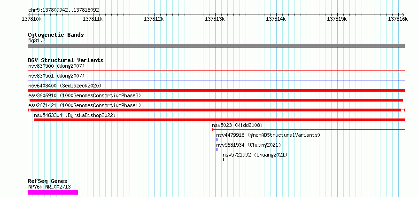Screen dimensions: 418x197
Task: Click the 137815k ruler tick label
Action: [x=337, y=19]
